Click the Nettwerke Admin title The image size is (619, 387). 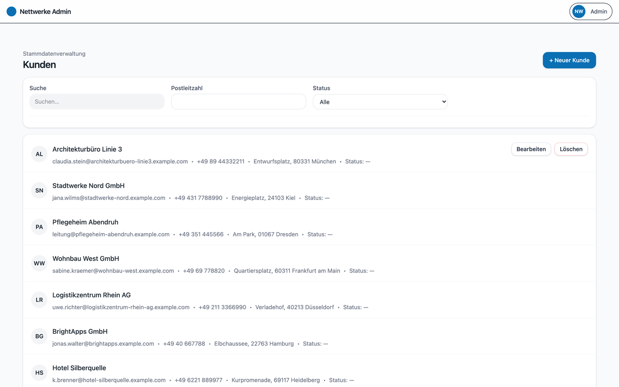[x=45, y=11]
